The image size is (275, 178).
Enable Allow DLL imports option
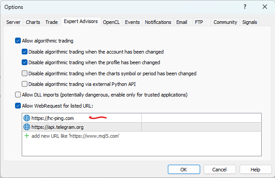[18, 95]
